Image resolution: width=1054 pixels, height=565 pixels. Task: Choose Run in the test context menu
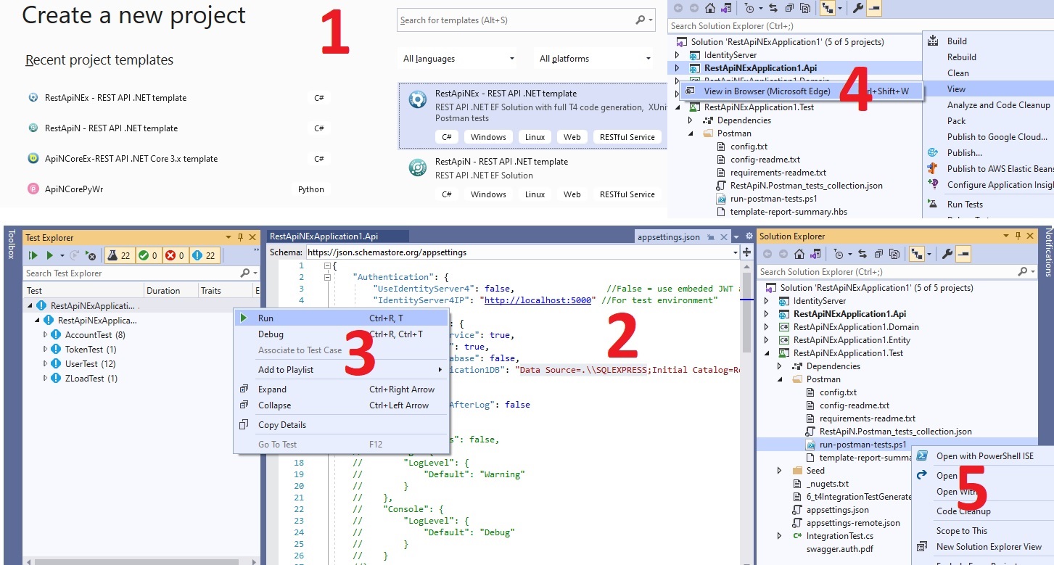(341, 318)
